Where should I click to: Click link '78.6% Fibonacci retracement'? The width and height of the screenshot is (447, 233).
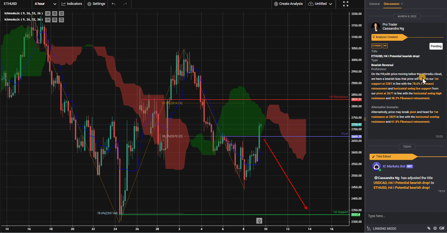[402, 86]
